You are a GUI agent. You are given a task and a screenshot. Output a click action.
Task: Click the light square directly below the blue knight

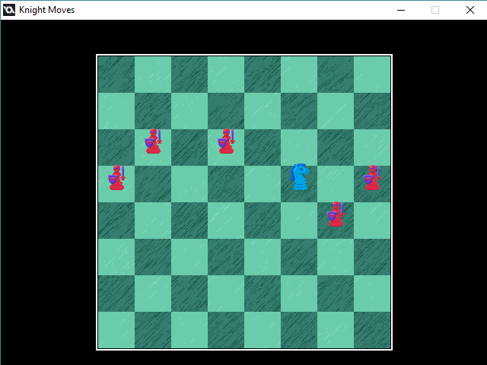pos(299,221)
